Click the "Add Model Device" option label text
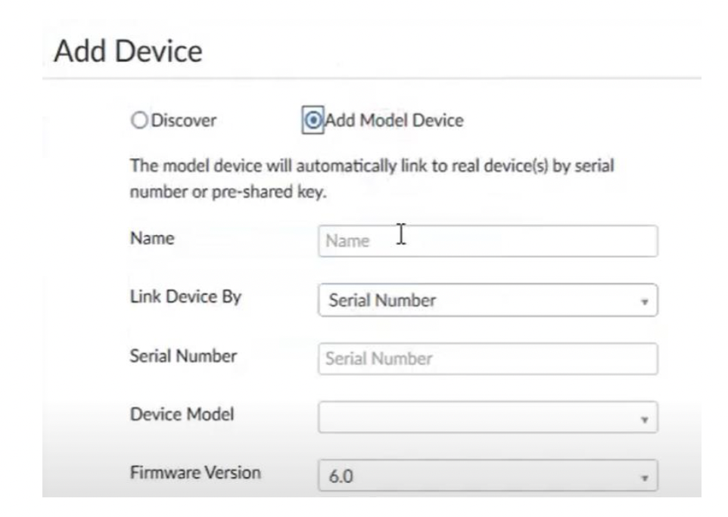 click(394, 120)
